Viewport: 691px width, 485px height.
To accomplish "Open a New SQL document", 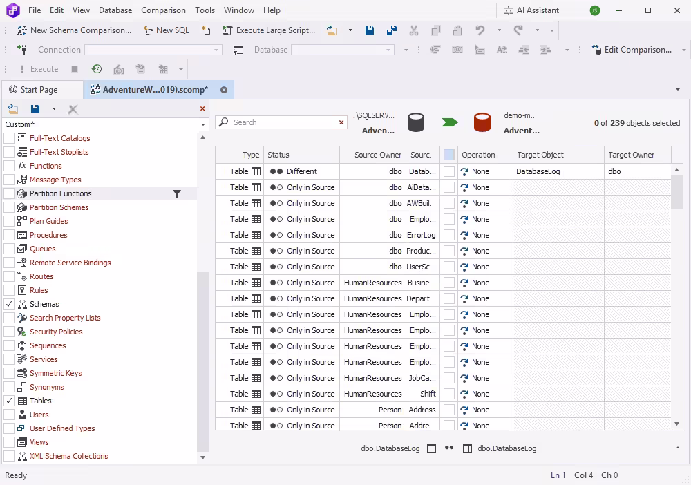I will [166, 30].
